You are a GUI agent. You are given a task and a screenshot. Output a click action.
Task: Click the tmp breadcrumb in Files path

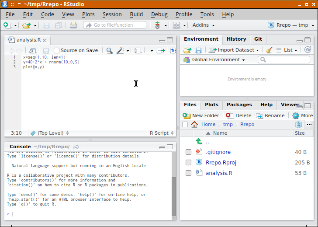pos(228,124)
